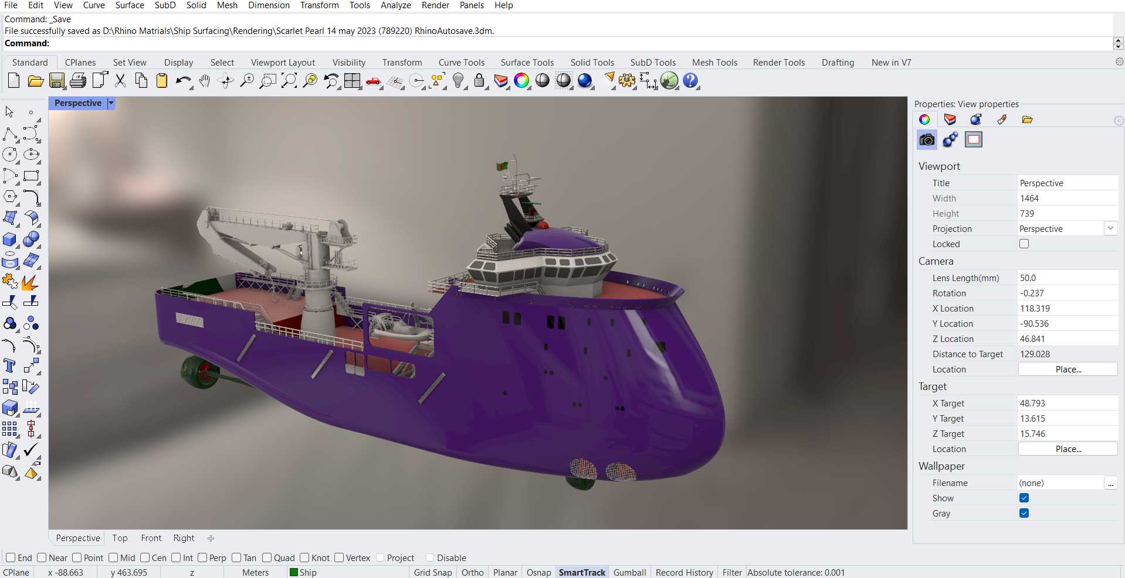Click Place button for camera Location
1125x578 pixels.
tap(1068, 369)
